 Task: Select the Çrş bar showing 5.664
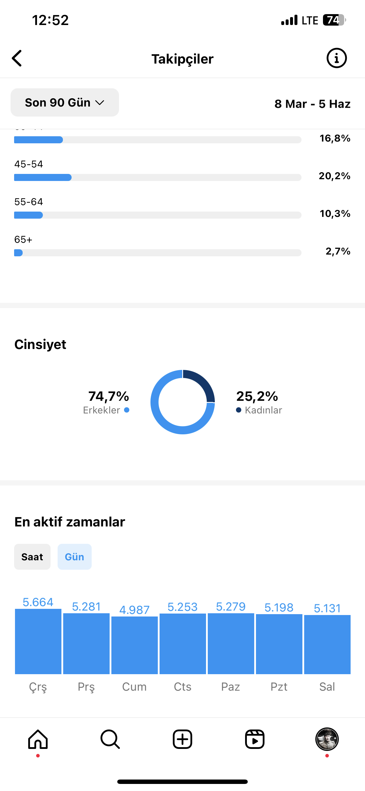coord(38,641)
